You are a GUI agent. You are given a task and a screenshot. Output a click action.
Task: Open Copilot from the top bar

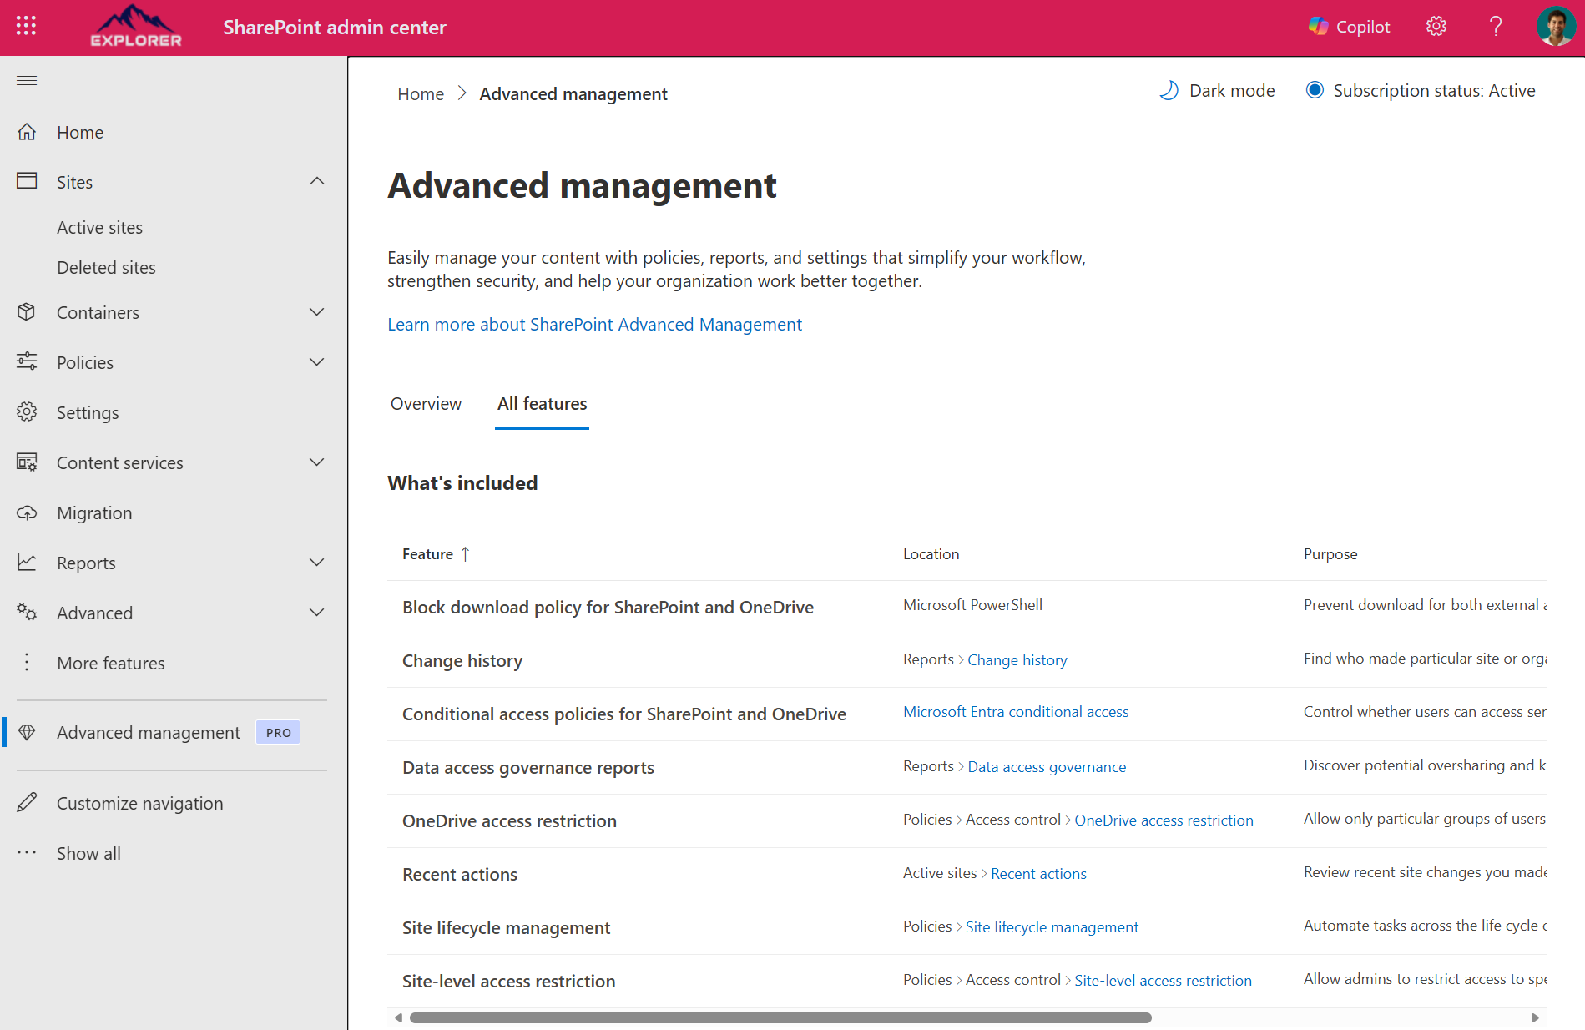click(1349, 26)
